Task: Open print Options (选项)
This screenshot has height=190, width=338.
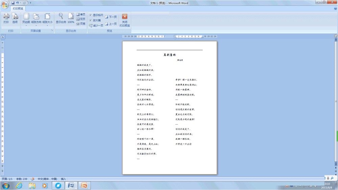Action: click(x=15, y=18)
